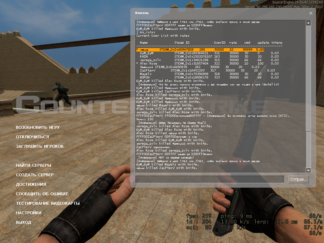This screenshot has height=243, width=324.
Task: Click the console scroll down arrow
Action: tap(308, 171)
